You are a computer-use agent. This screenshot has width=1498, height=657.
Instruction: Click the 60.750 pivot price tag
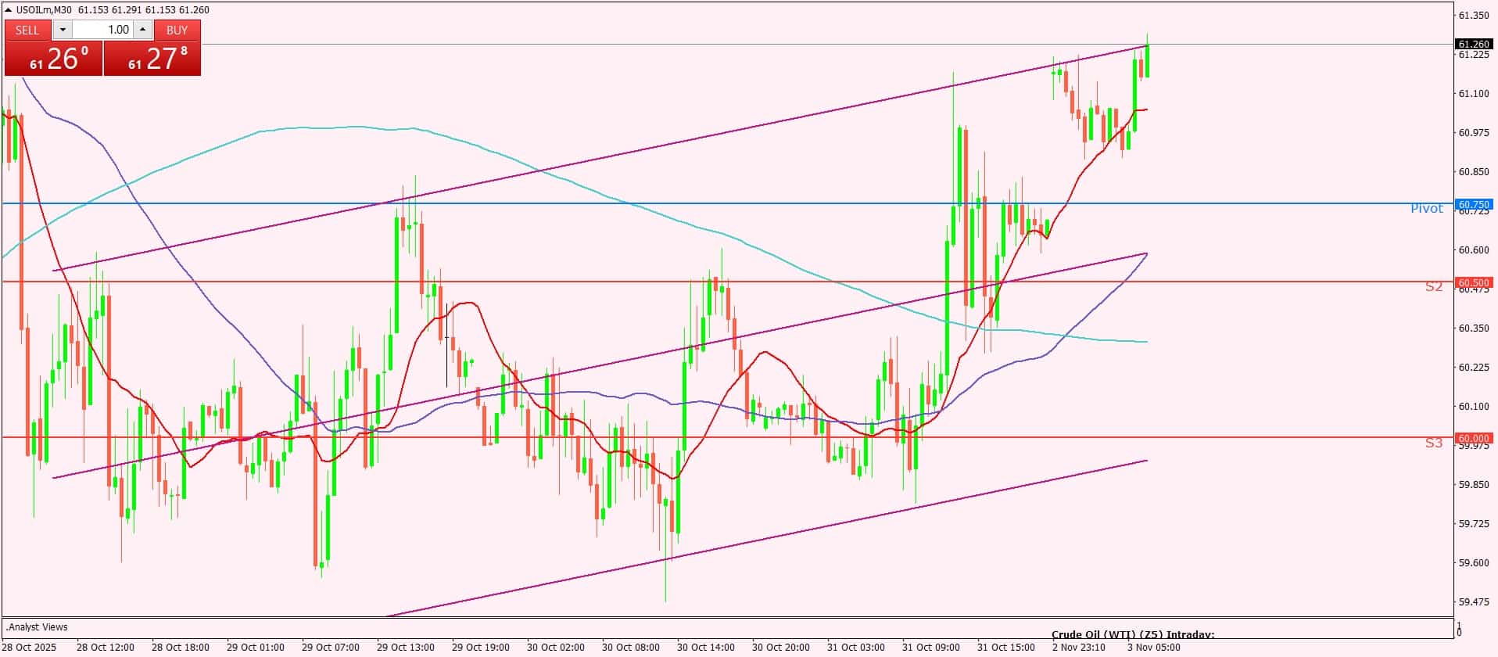click(1474, 205)
